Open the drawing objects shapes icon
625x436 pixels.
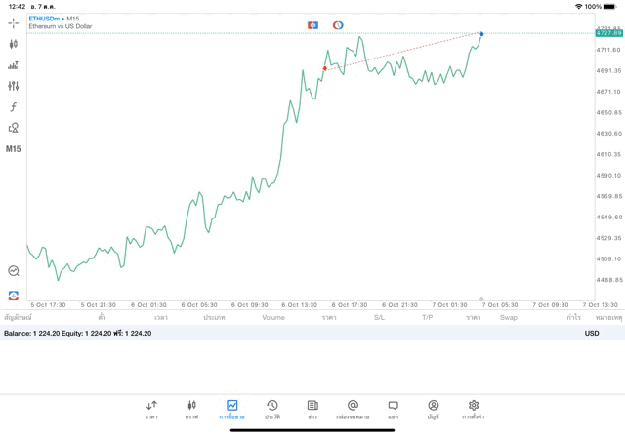tap(14, 128)
